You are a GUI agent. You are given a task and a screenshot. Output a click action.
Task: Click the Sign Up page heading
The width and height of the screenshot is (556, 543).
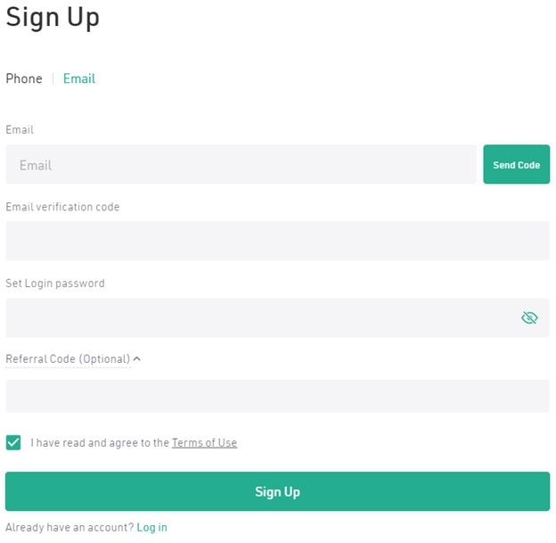click(53, 18)
